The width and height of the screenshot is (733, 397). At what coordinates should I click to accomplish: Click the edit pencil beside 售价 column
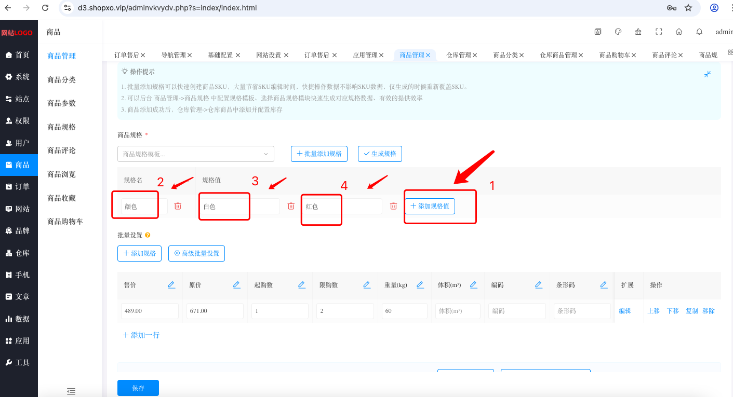pos(171,285)
